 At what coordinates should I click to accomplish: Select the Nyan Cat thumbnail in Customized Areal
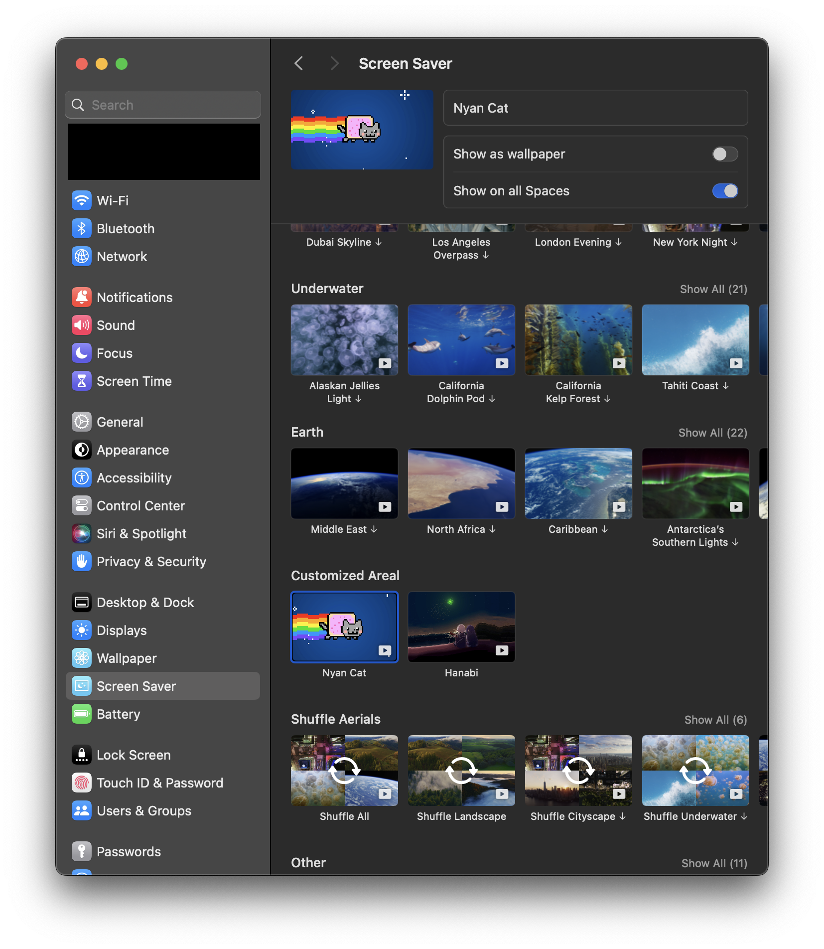point(344,627)
